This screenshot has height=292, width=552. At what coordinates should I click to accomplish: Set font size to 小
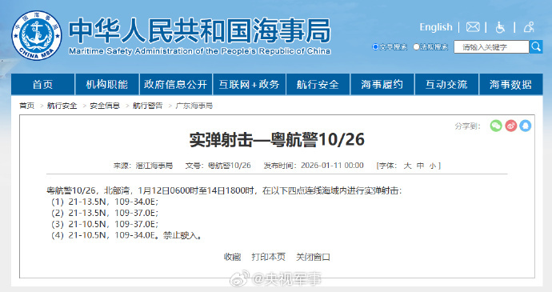tap(433, 166)
